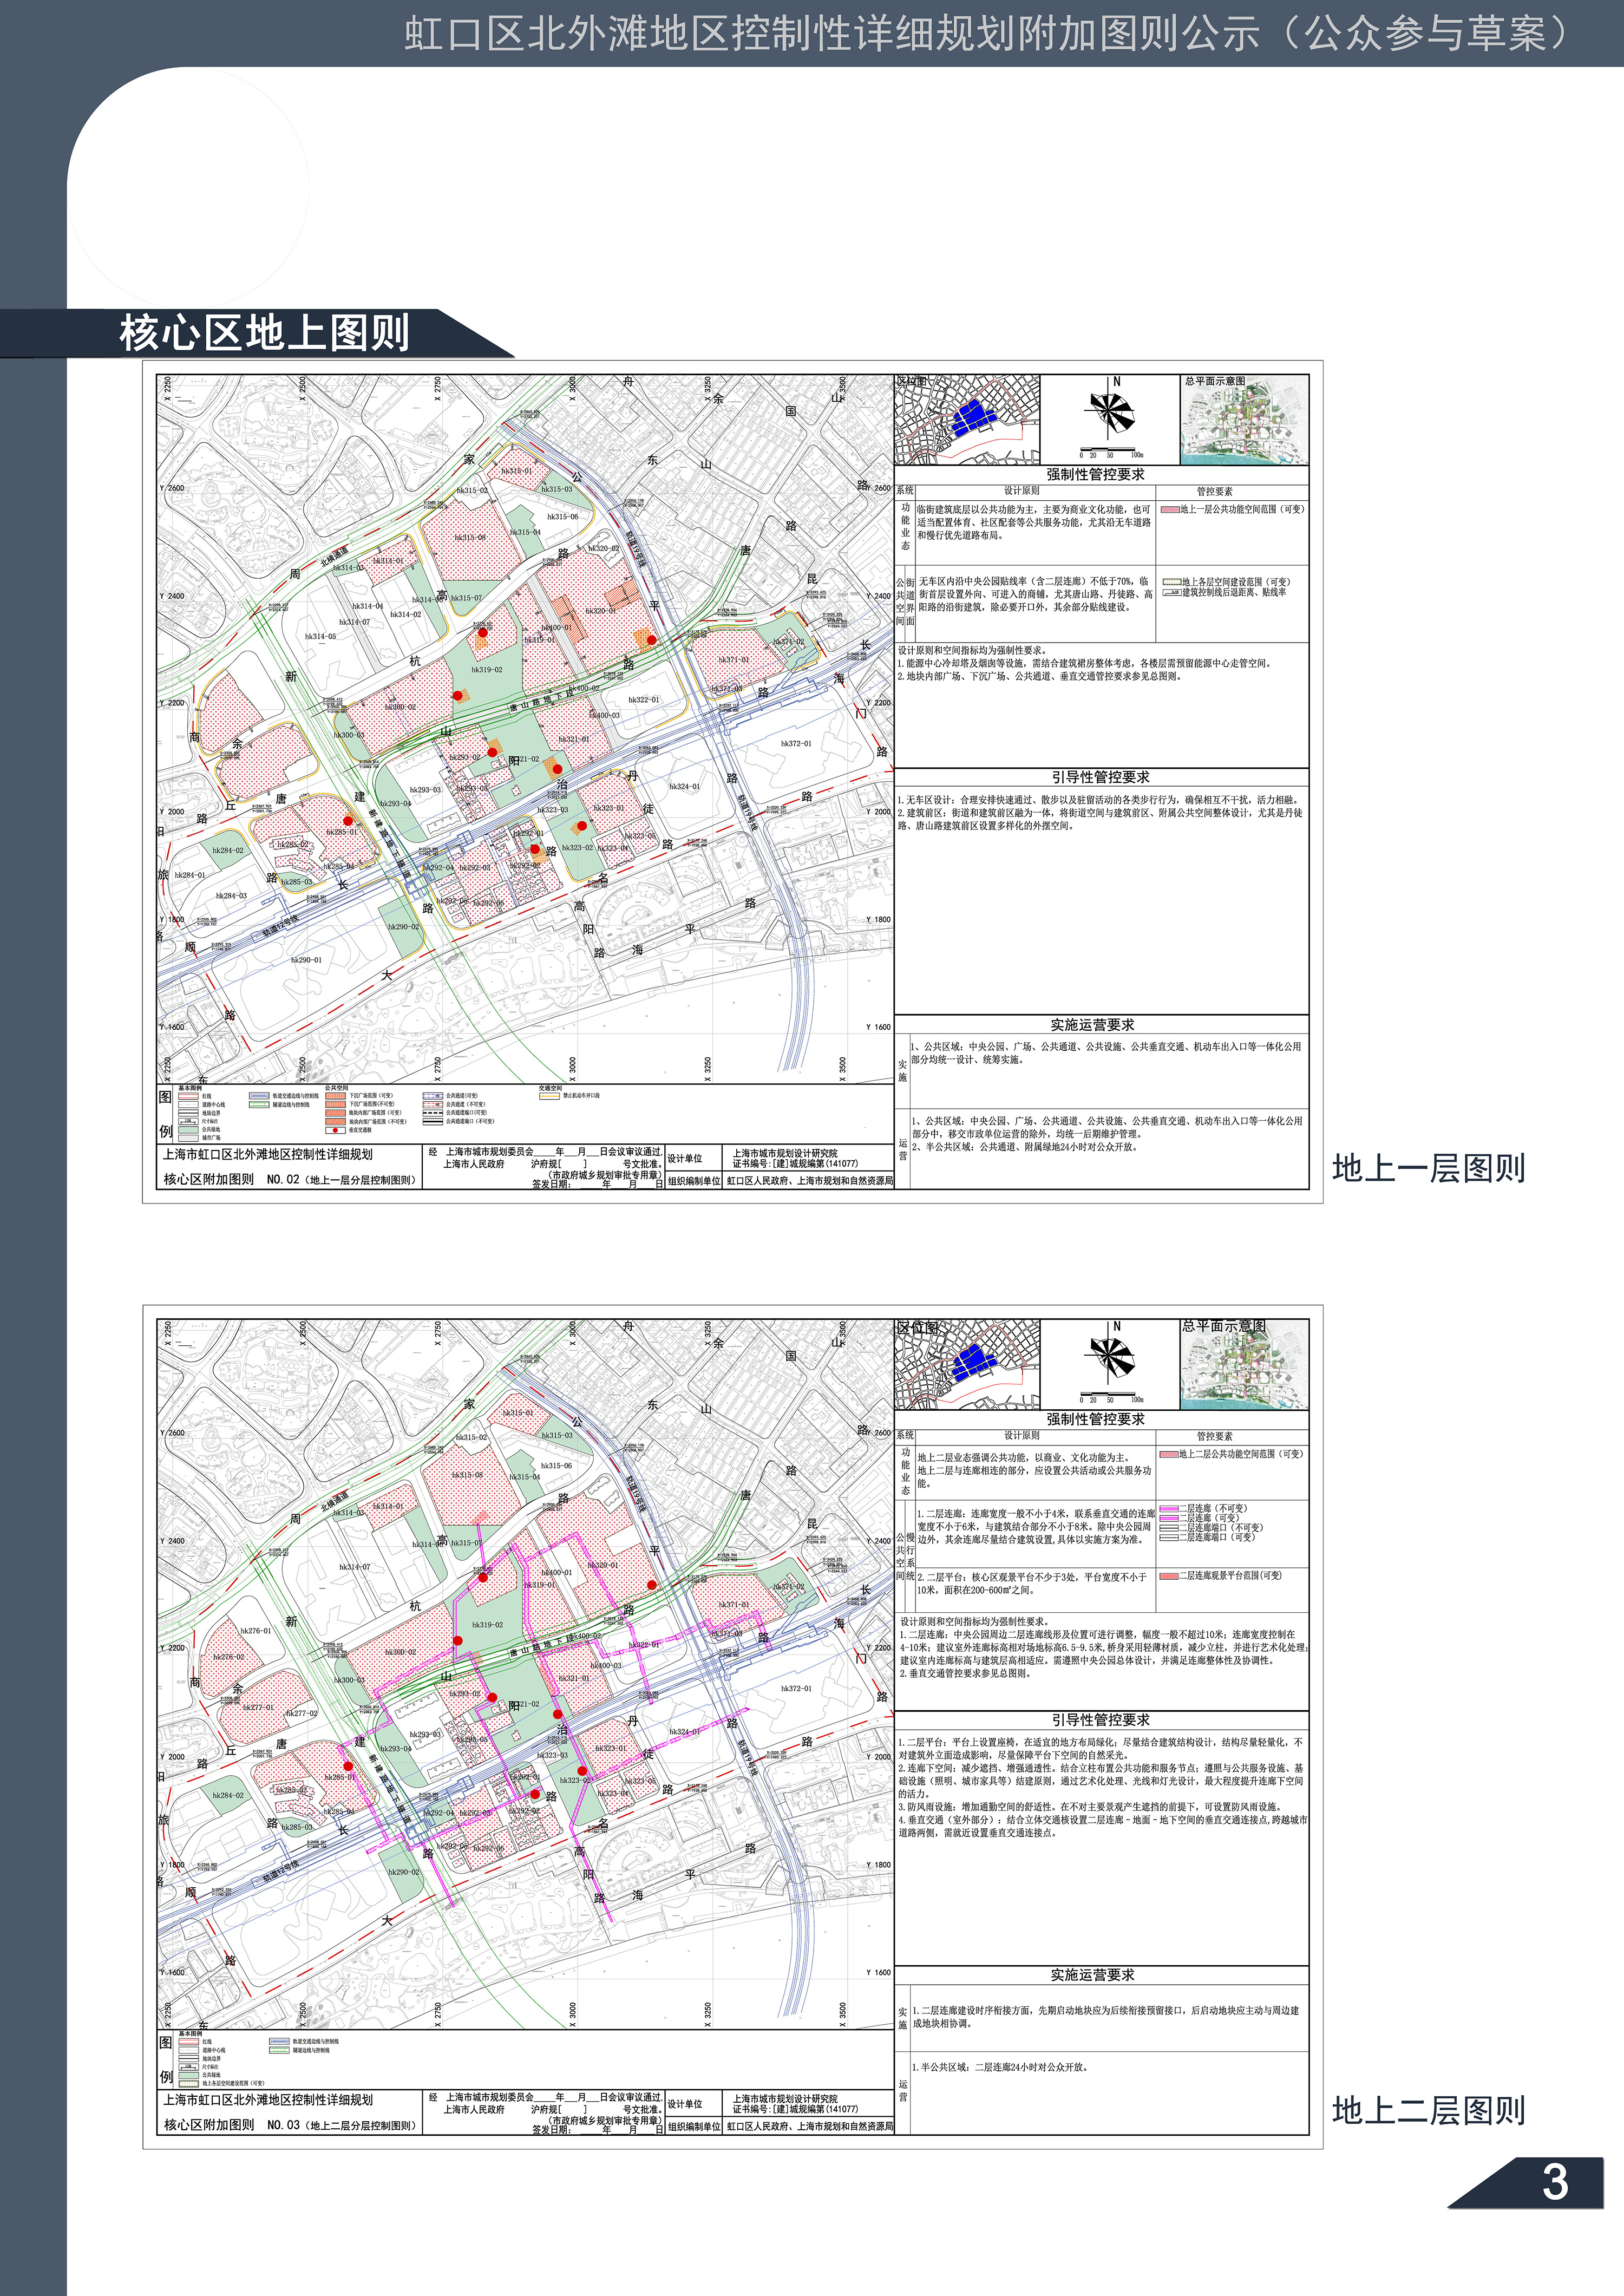Click plot label hk324-01 on the first-floor map
The width and height of the screenshot is (1624, 2296).
(x=684, y=787)
